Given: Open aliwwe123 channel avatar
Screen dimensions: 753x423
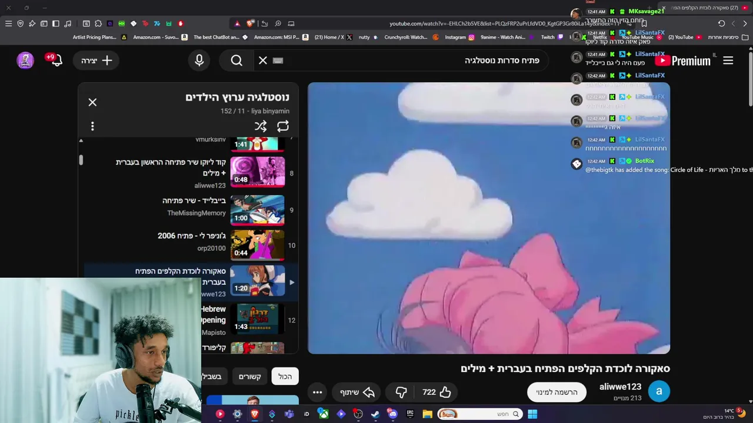Looking at the screenshot, I should (659, 391).
